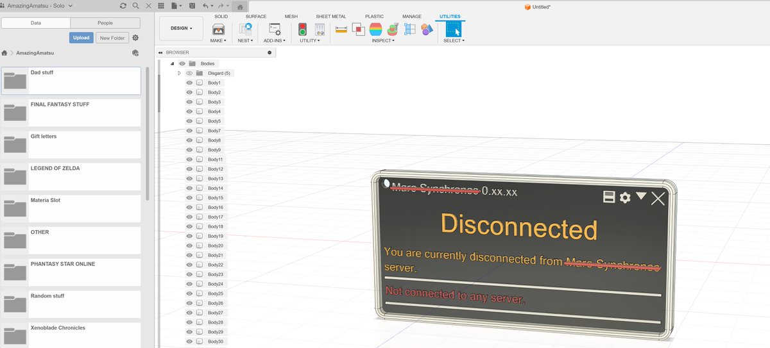Click the home breadcrumb icon

tap(4, 53)
